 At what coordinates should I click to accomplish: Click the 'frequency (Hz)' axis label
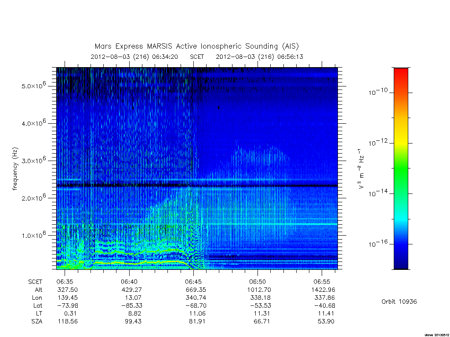click(x=15, y=169)
